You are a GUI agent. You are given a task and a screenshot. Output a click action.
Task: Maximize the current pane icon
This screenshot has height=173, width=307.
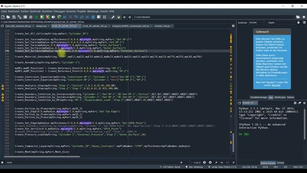click(99, 17)
